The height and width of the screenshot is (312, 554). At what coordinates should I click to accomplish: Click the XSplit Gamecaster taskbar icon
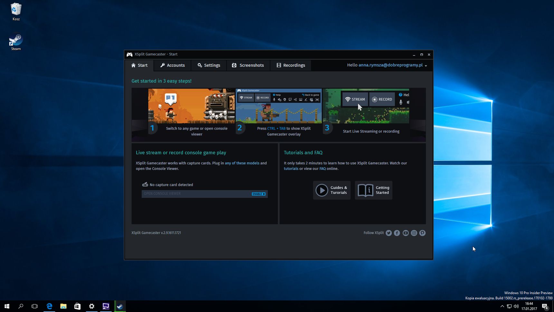(106, 306)
